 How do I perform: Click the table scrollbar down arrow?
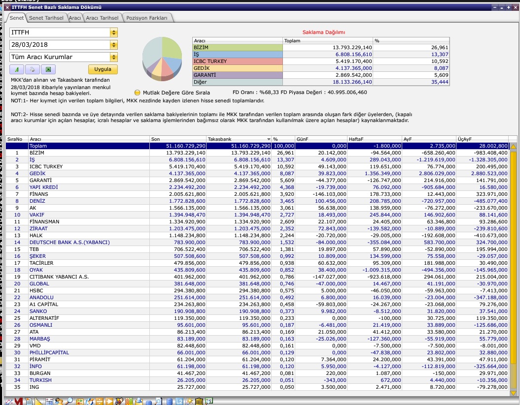(514, 393)
